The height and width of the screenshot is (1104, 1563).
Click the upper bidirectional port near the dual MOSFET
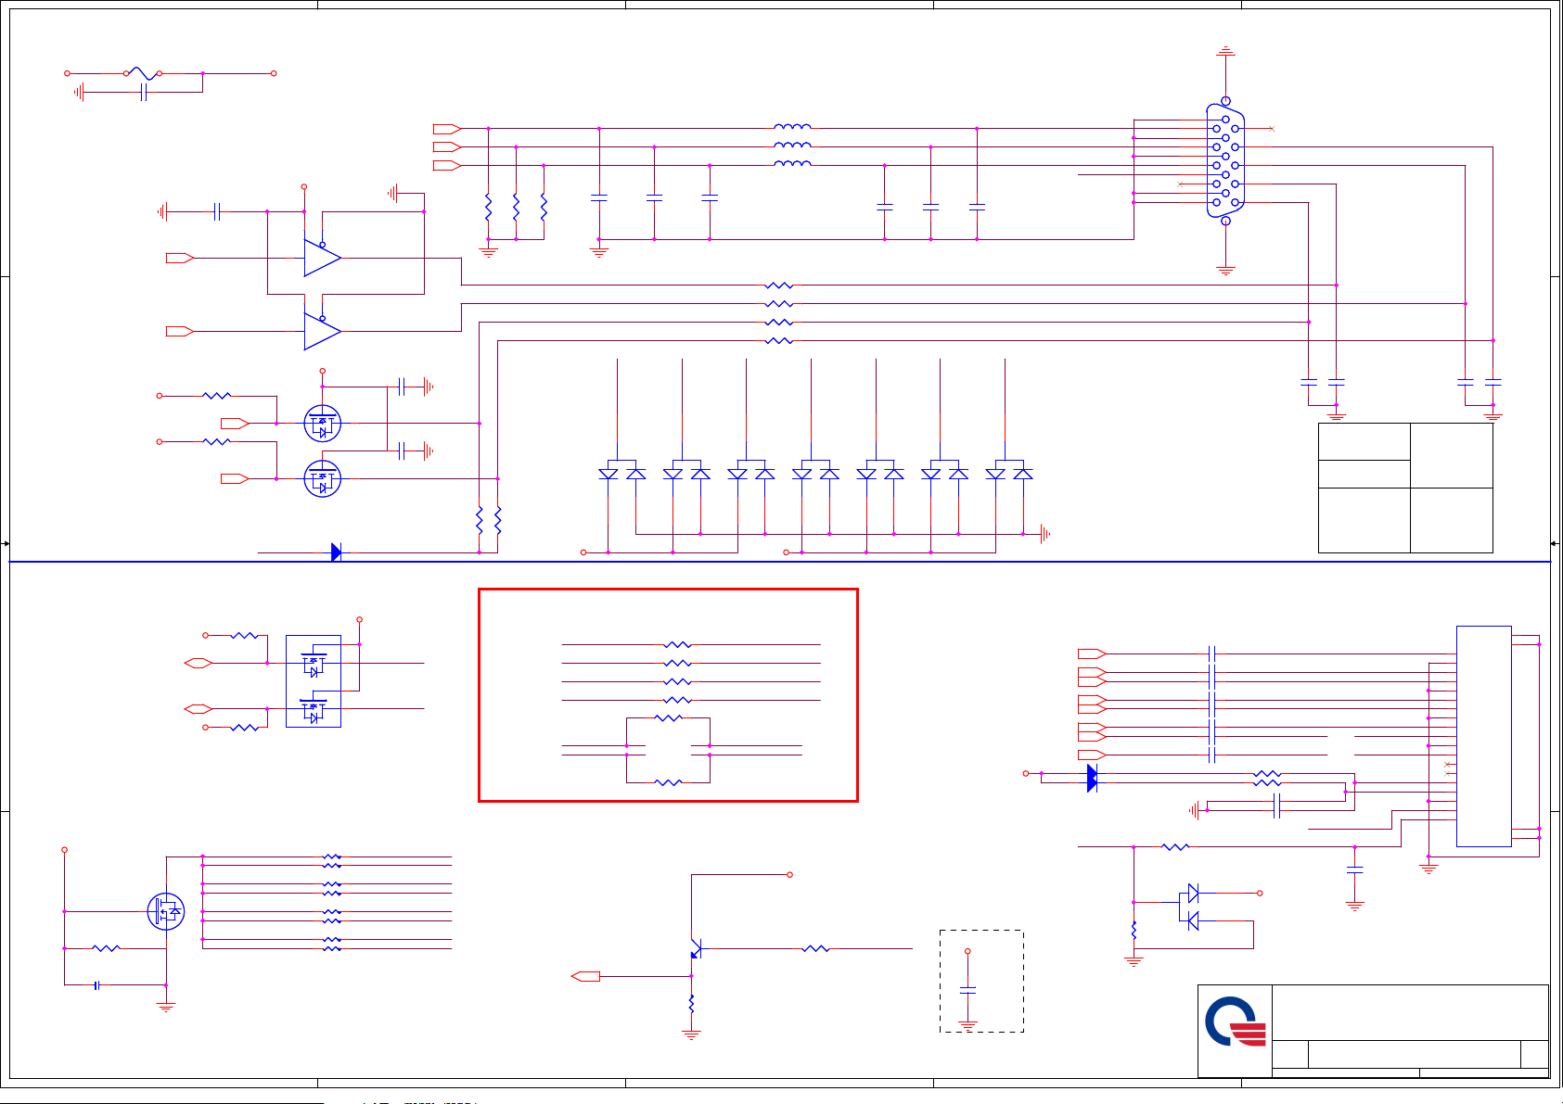[199, 663]
